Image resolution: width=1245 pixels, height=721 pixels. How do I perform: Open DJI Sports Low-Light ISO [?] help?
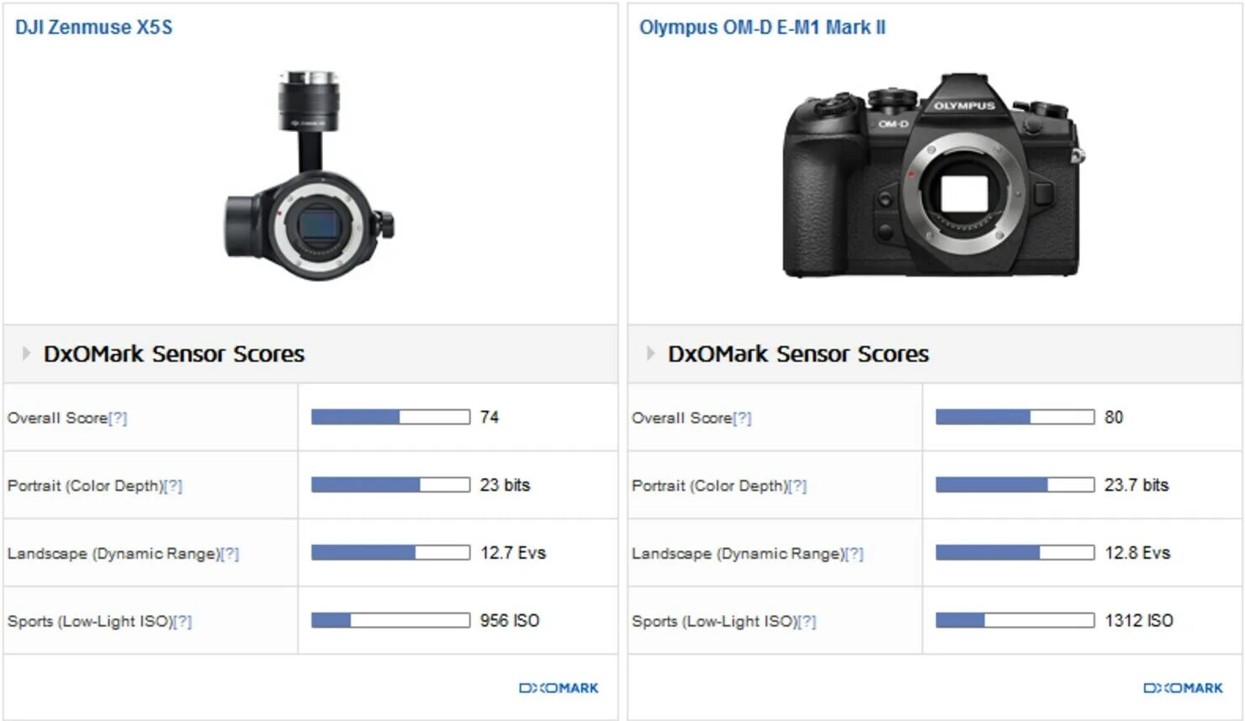(x=182, y=622)
